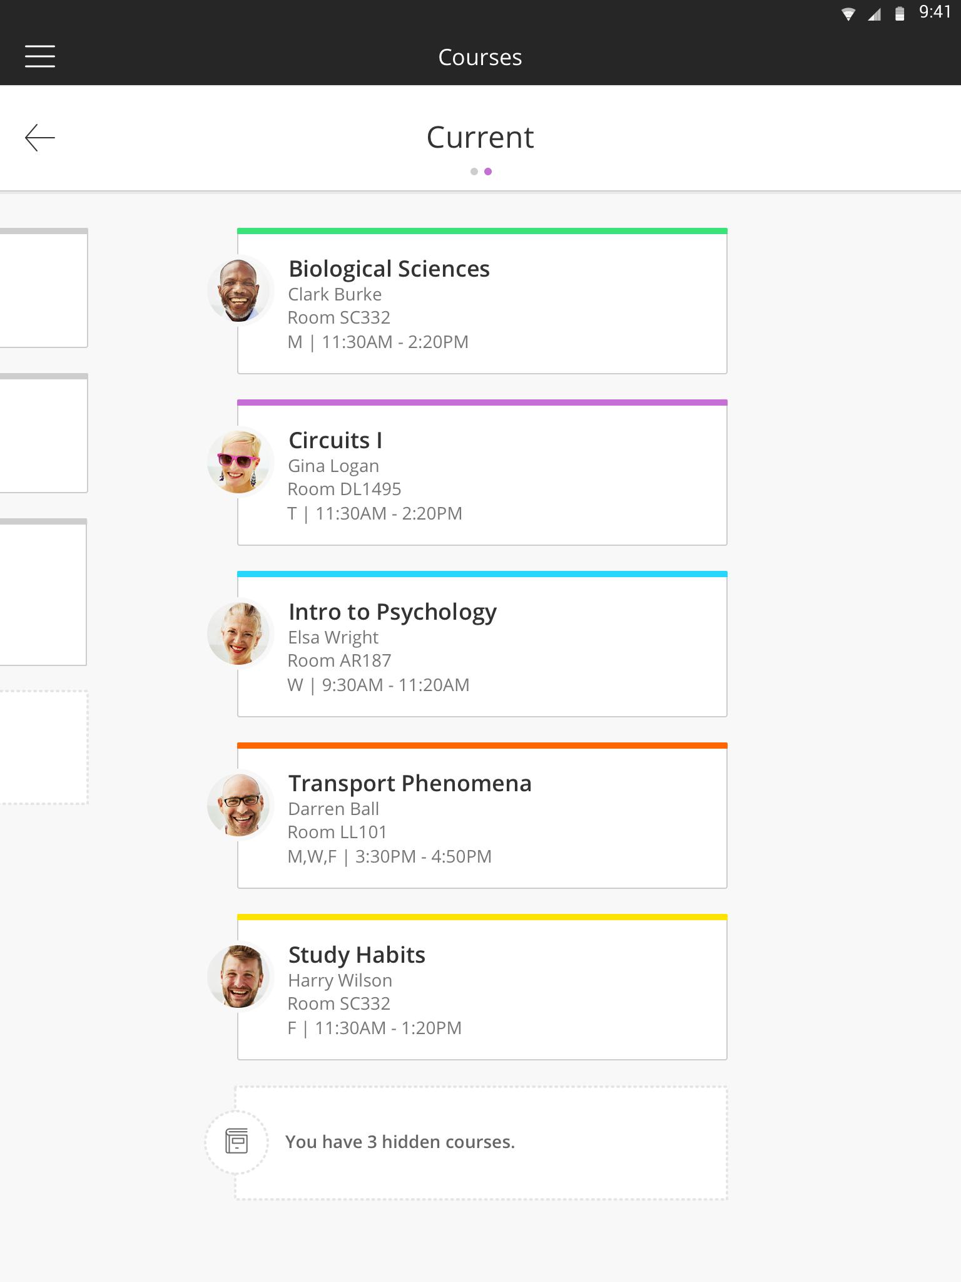Switch to the first page indicator dot
961x1282 pixels.
click(474, 172)
